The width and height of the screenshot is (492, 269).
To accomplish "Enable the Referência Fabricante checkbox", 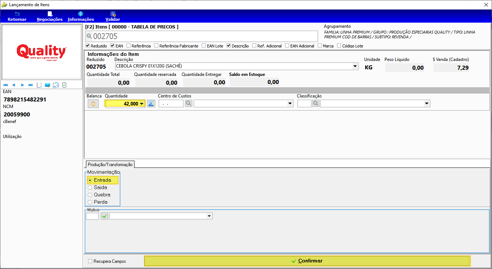I will pos(156,46).
